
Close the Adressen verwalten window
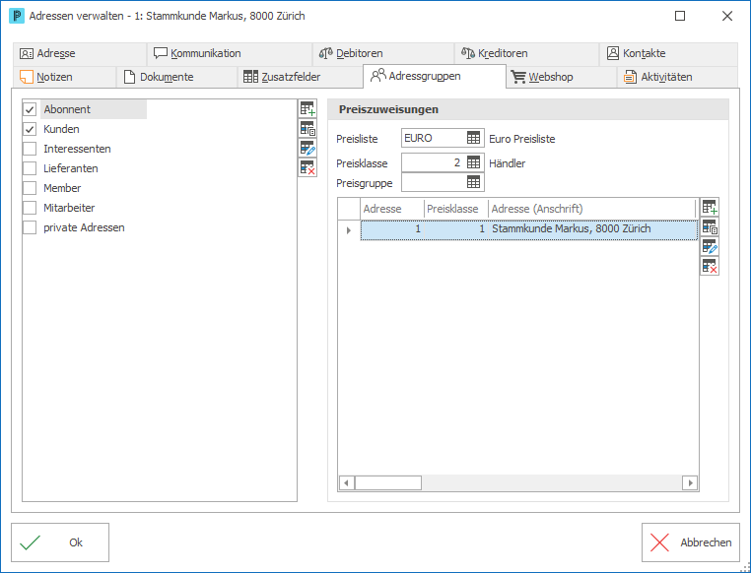pos(727,16)
